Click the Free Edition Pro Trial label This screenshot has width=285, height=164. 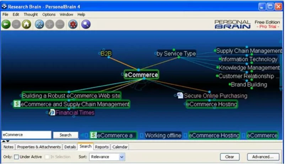pos(267,24)
